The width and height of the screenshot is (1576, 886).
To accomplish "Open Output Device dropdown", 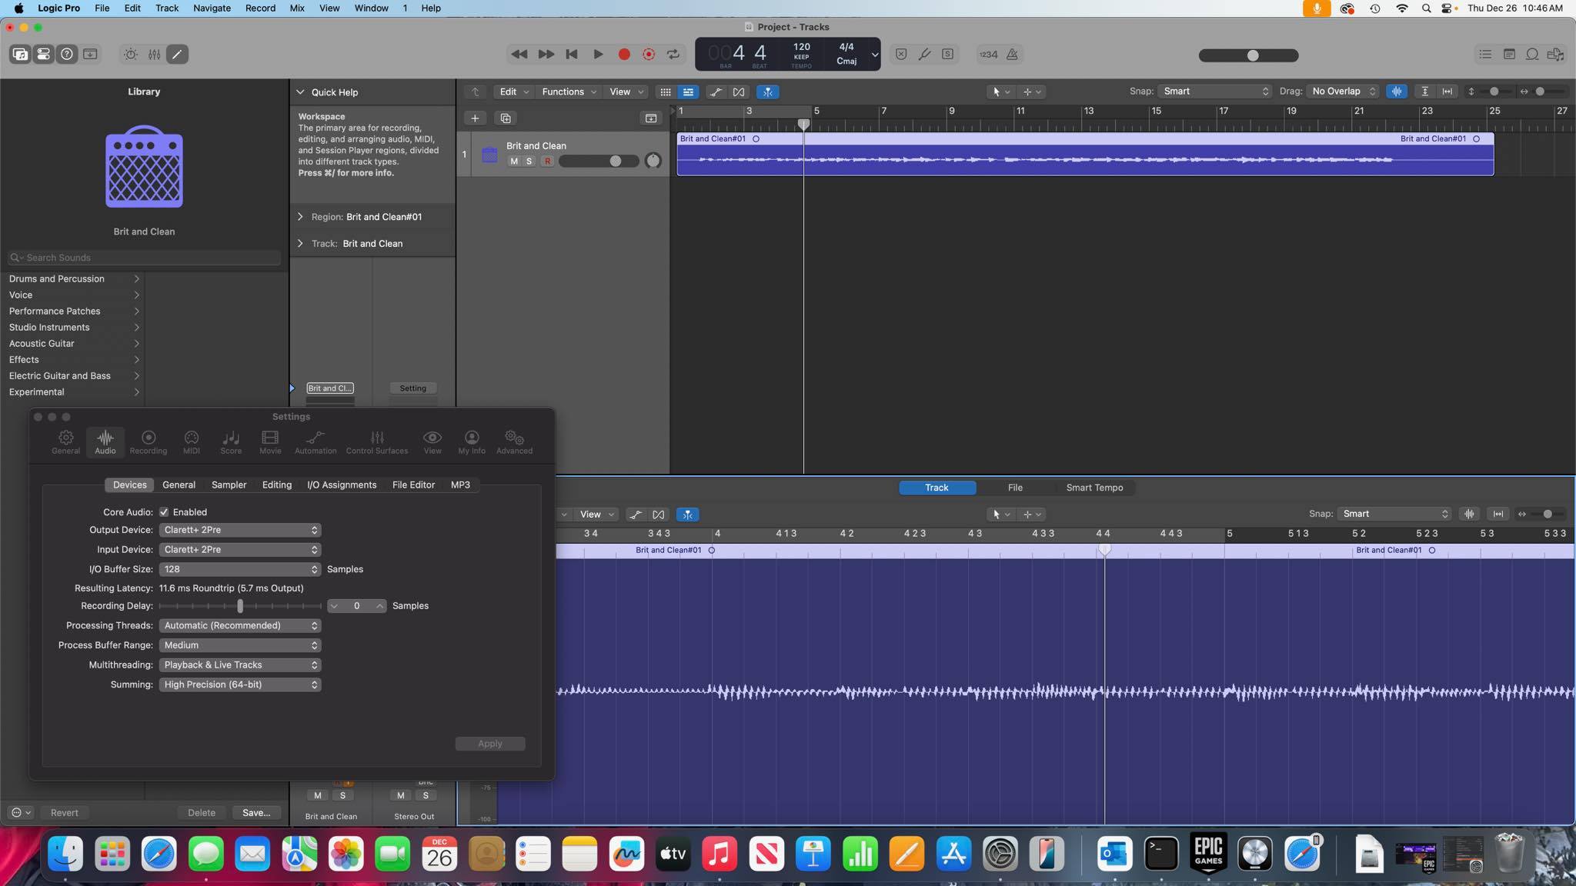I will click(x=240, y=531).
